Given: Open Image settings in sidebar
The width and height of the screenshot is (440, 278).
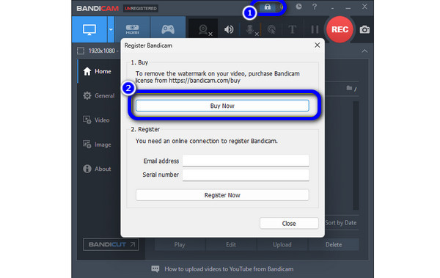Looking at the screenshot, I should pos(97,145).
